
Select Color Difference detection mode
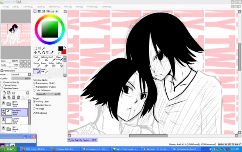click(34, 90)
